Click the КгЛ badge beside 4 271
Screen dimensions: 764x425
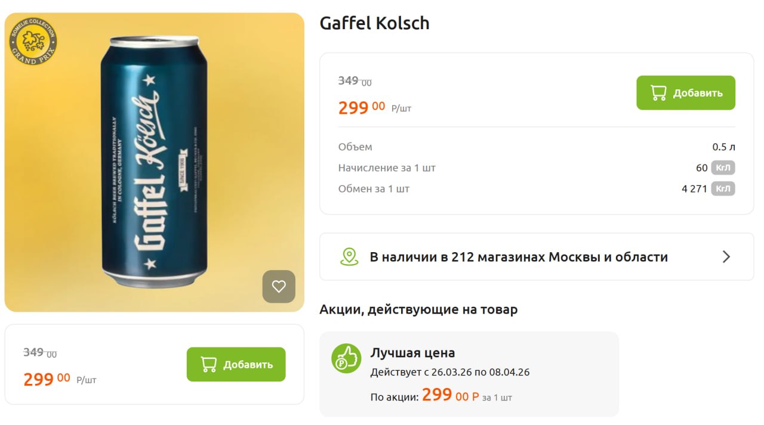[x=723, y=189]
